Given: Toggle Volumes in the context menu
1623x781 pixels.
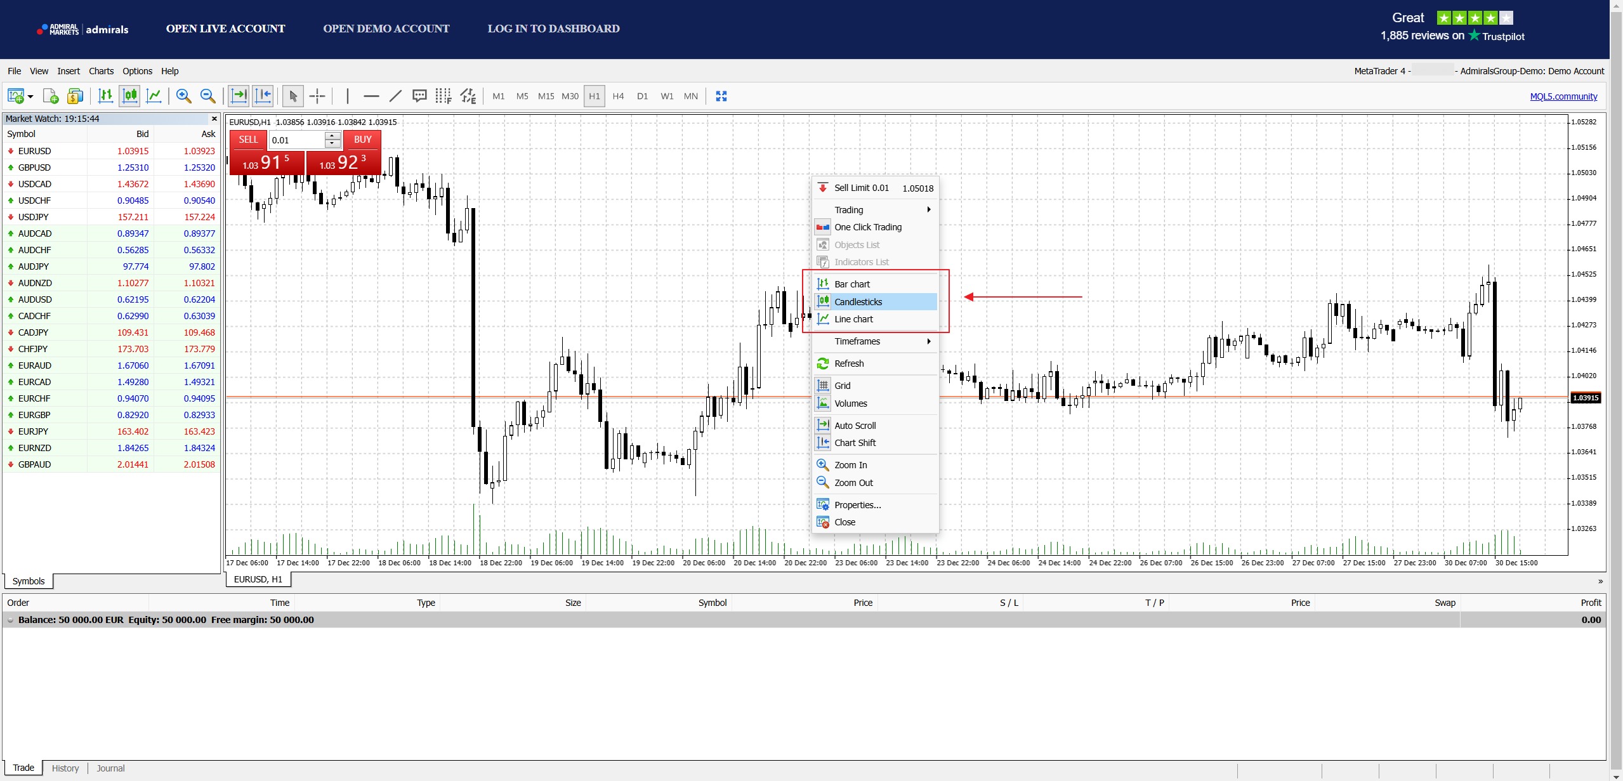Looking at the screenshot, I should [850, 404].
